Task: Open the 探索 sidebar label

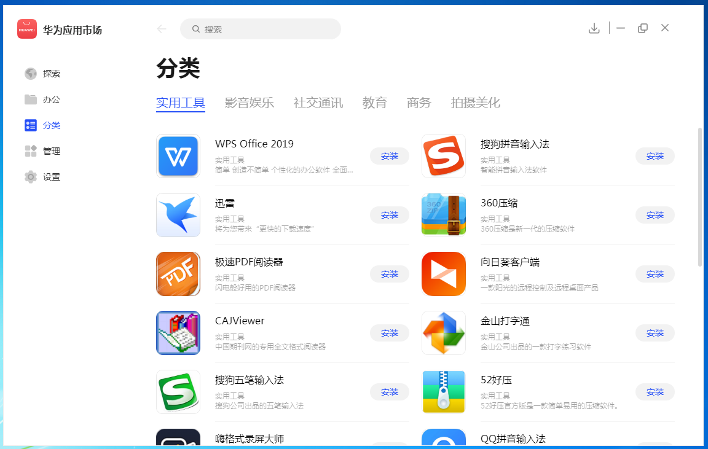Action: click(x=52, y=74)
